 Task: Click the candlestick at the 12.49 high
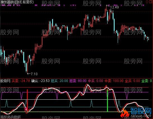(106, 8)
